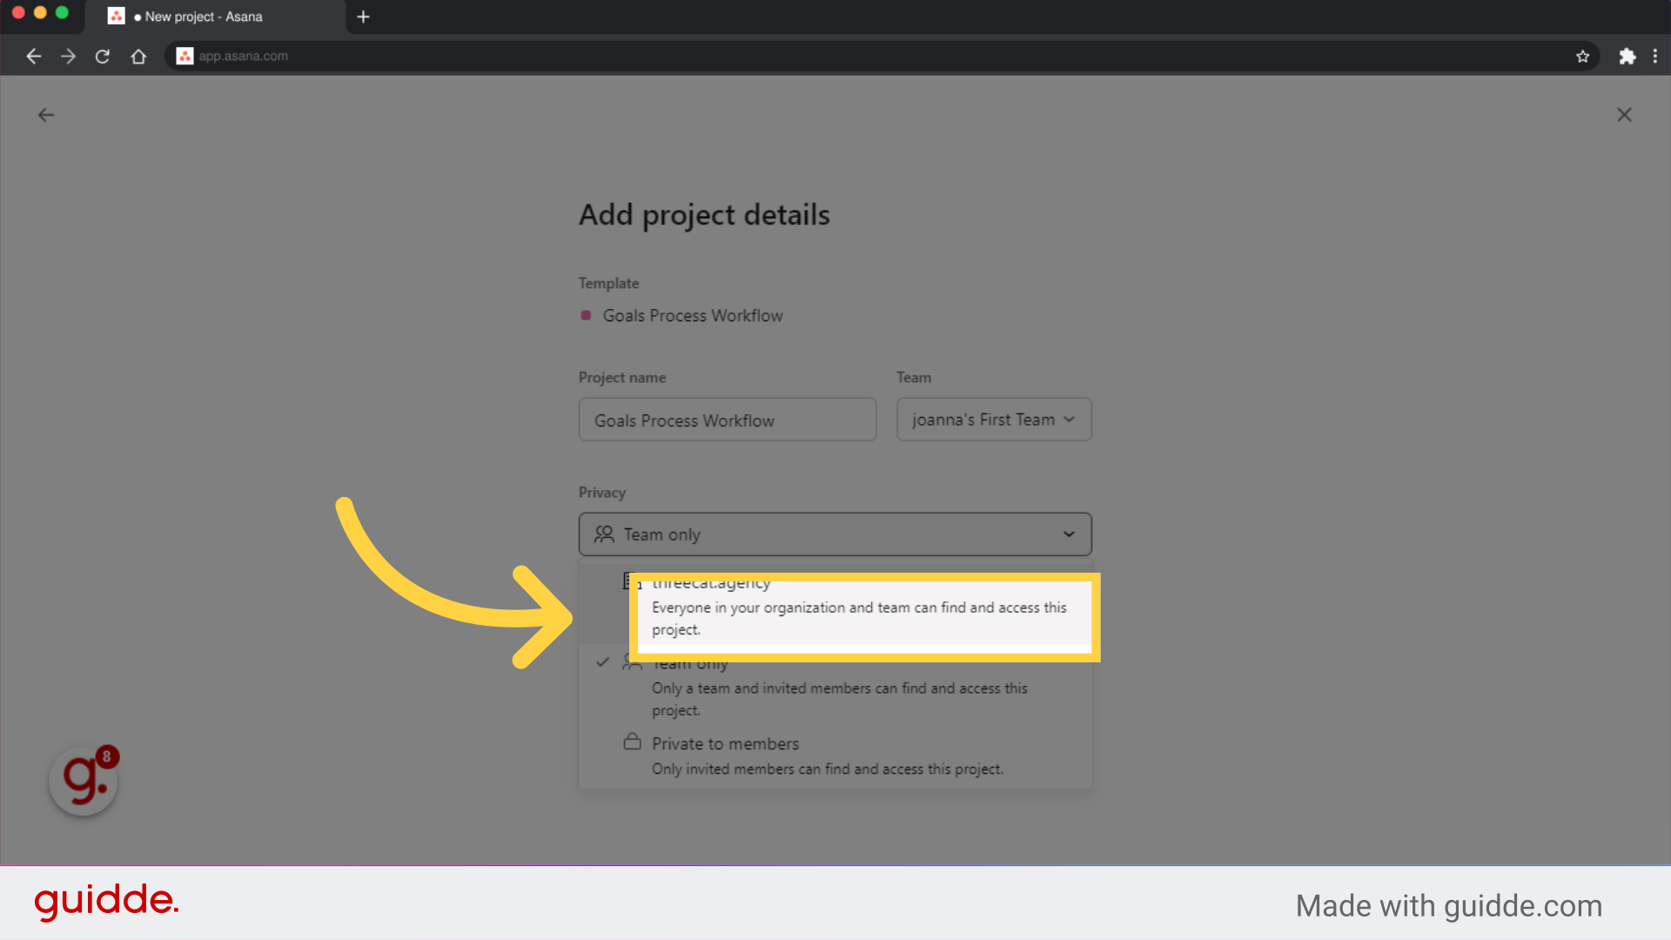
Task: Click the Add project details heading
Action: click(x=704, y=215)
